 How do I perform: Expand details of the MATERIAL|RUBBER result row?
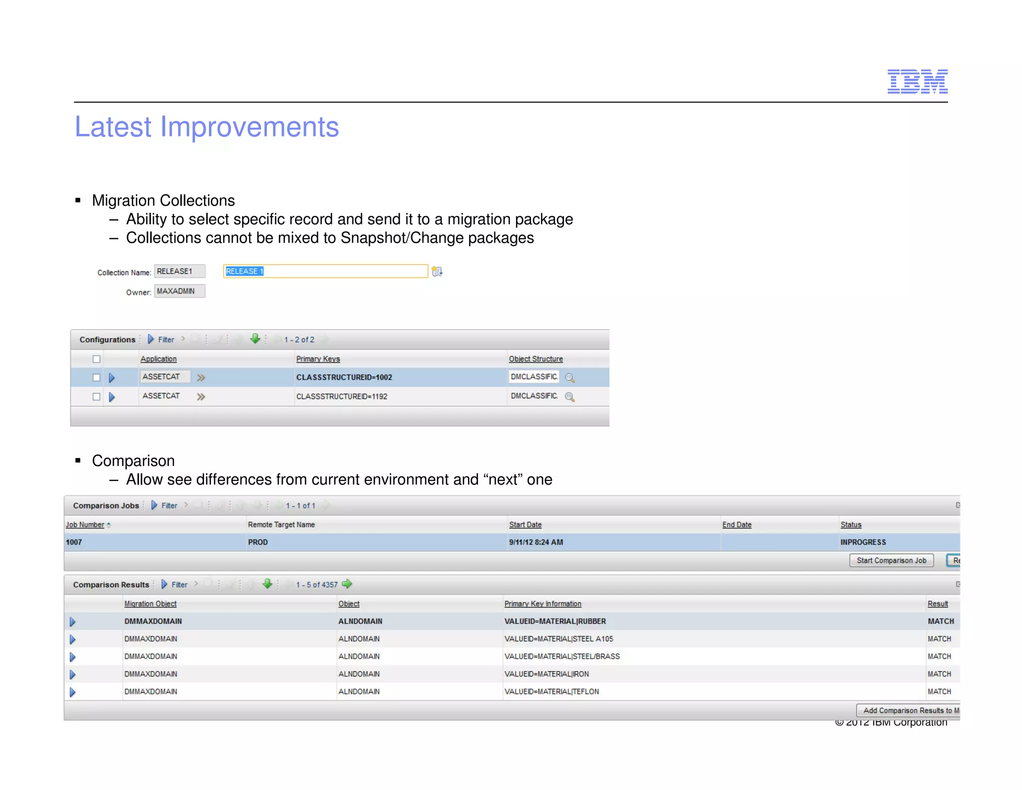[72, 622]
